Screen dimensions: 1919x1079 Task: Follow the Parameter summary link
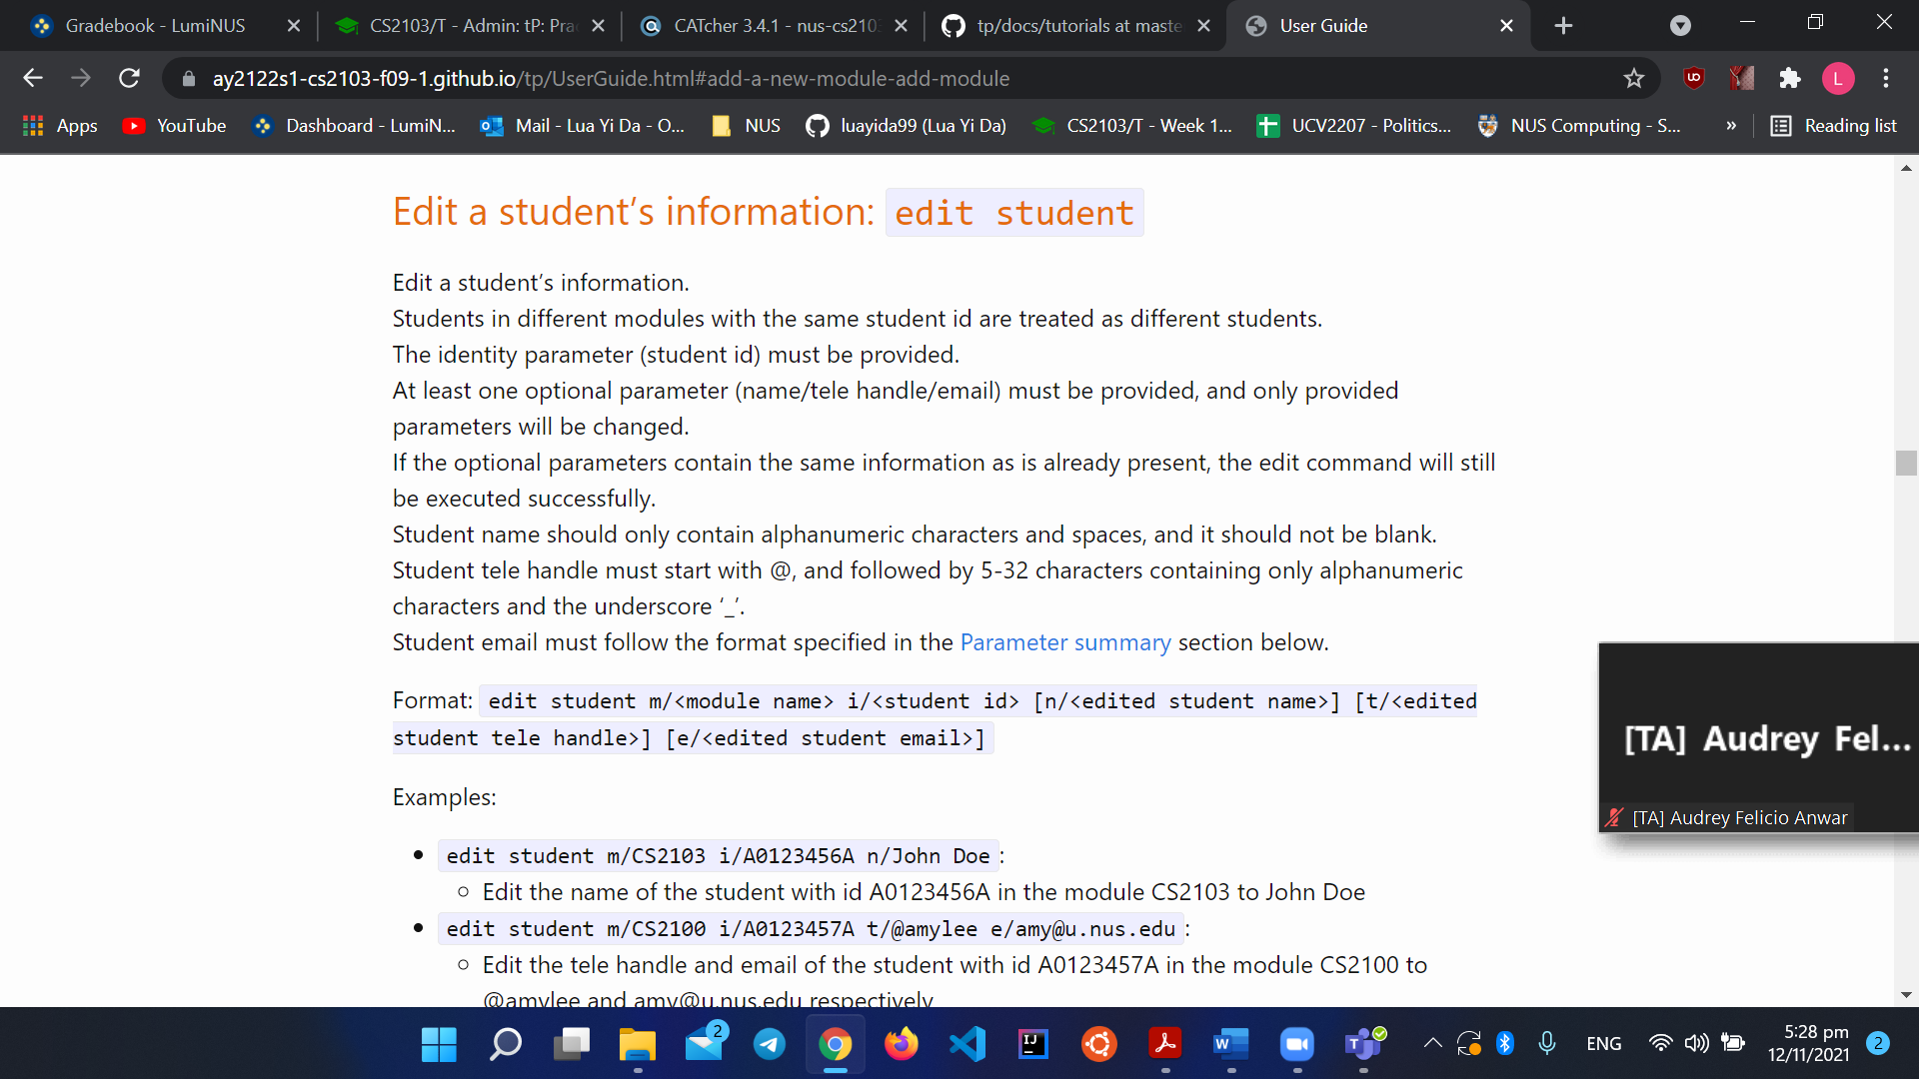point(1065,642)
